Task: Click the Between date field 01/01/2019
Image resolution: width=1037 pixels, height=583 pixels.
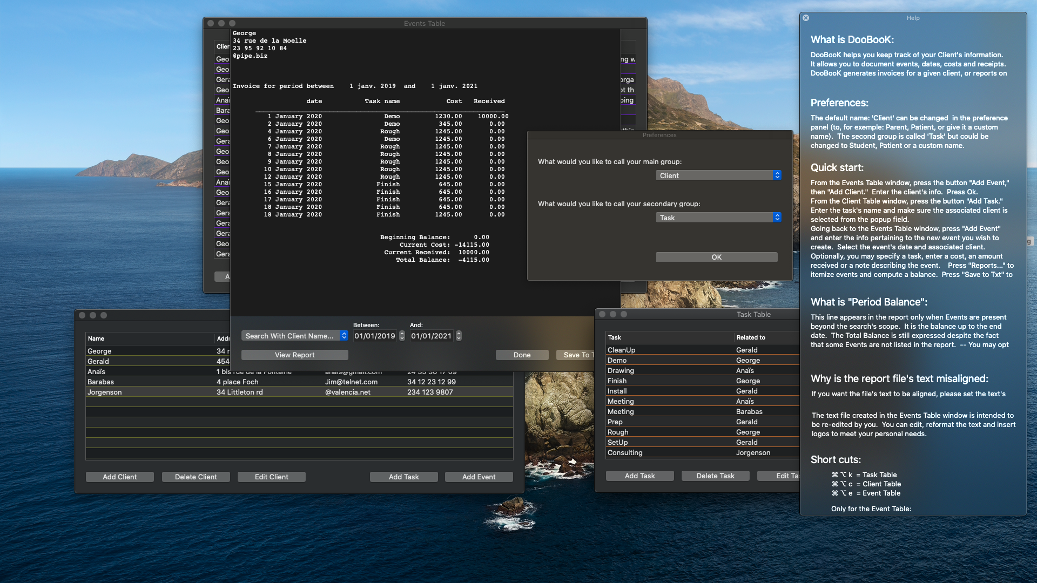Action: pyautogui.click(x=374, y=336)
